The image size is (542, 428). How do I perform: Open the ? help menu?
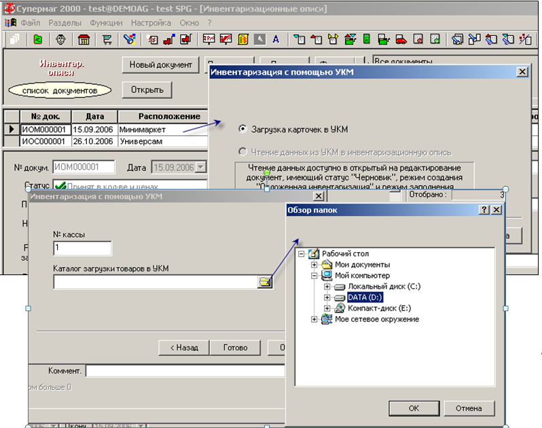coord(209,23)
